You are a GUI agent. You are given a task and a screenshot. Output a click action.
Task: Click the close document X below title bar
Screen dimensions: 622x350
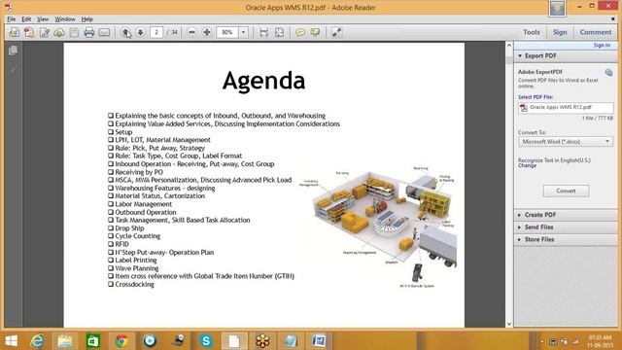[613, 19]
